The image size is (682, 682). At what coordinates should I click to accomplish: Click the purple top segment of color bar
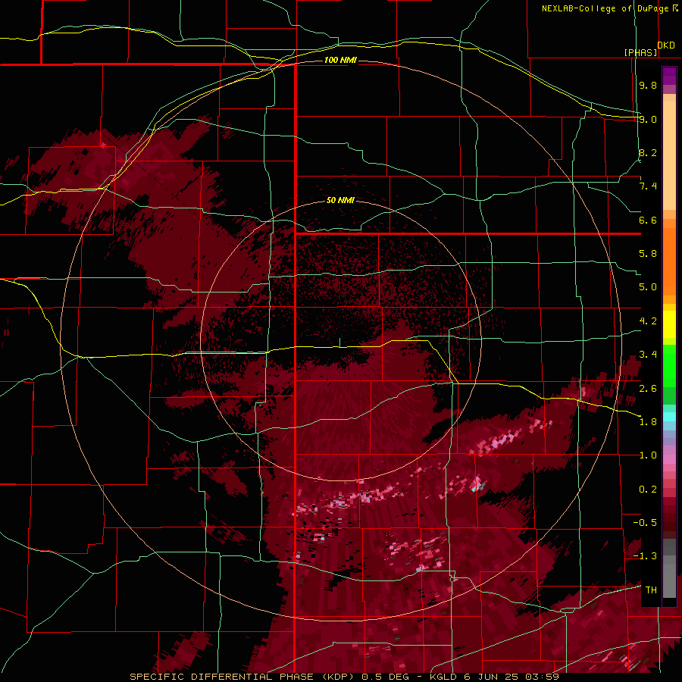coord(669,76)
